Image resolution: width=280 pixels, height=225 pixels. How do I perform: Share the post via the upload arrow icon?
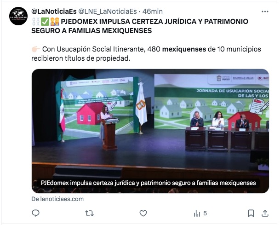(x=265, y=213)
